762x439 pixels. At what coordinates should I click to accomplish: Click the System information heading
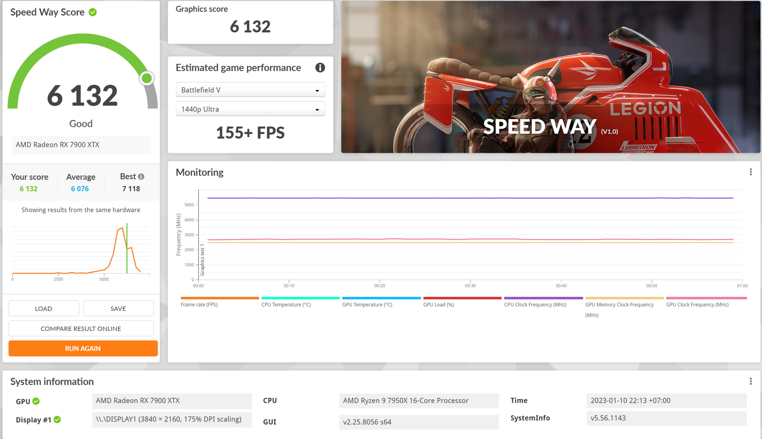click(52, 381)
